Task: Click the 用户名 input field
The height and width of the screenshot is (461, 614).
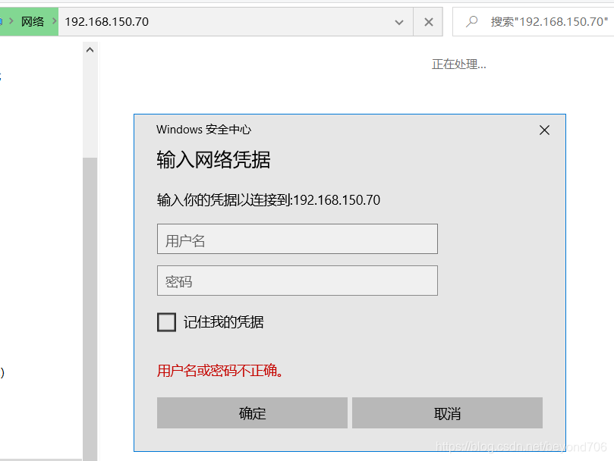Action: point(297,238)
